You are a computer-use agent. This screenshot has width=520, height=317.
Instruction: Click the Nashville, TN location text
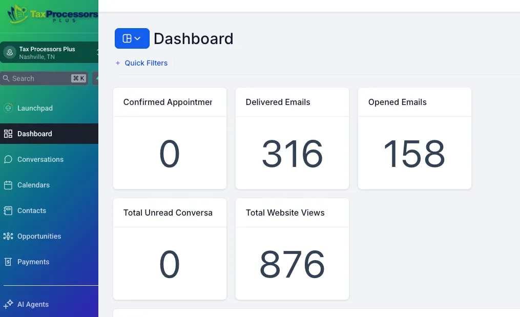coord(37,57)
